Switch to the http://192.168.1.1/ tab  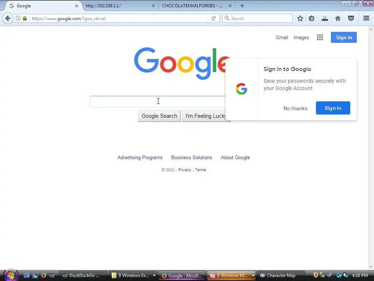(x=117, y=6)
